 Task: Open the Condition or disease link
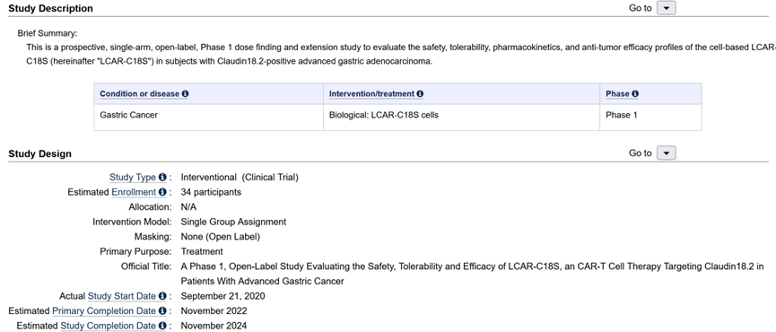140,93
